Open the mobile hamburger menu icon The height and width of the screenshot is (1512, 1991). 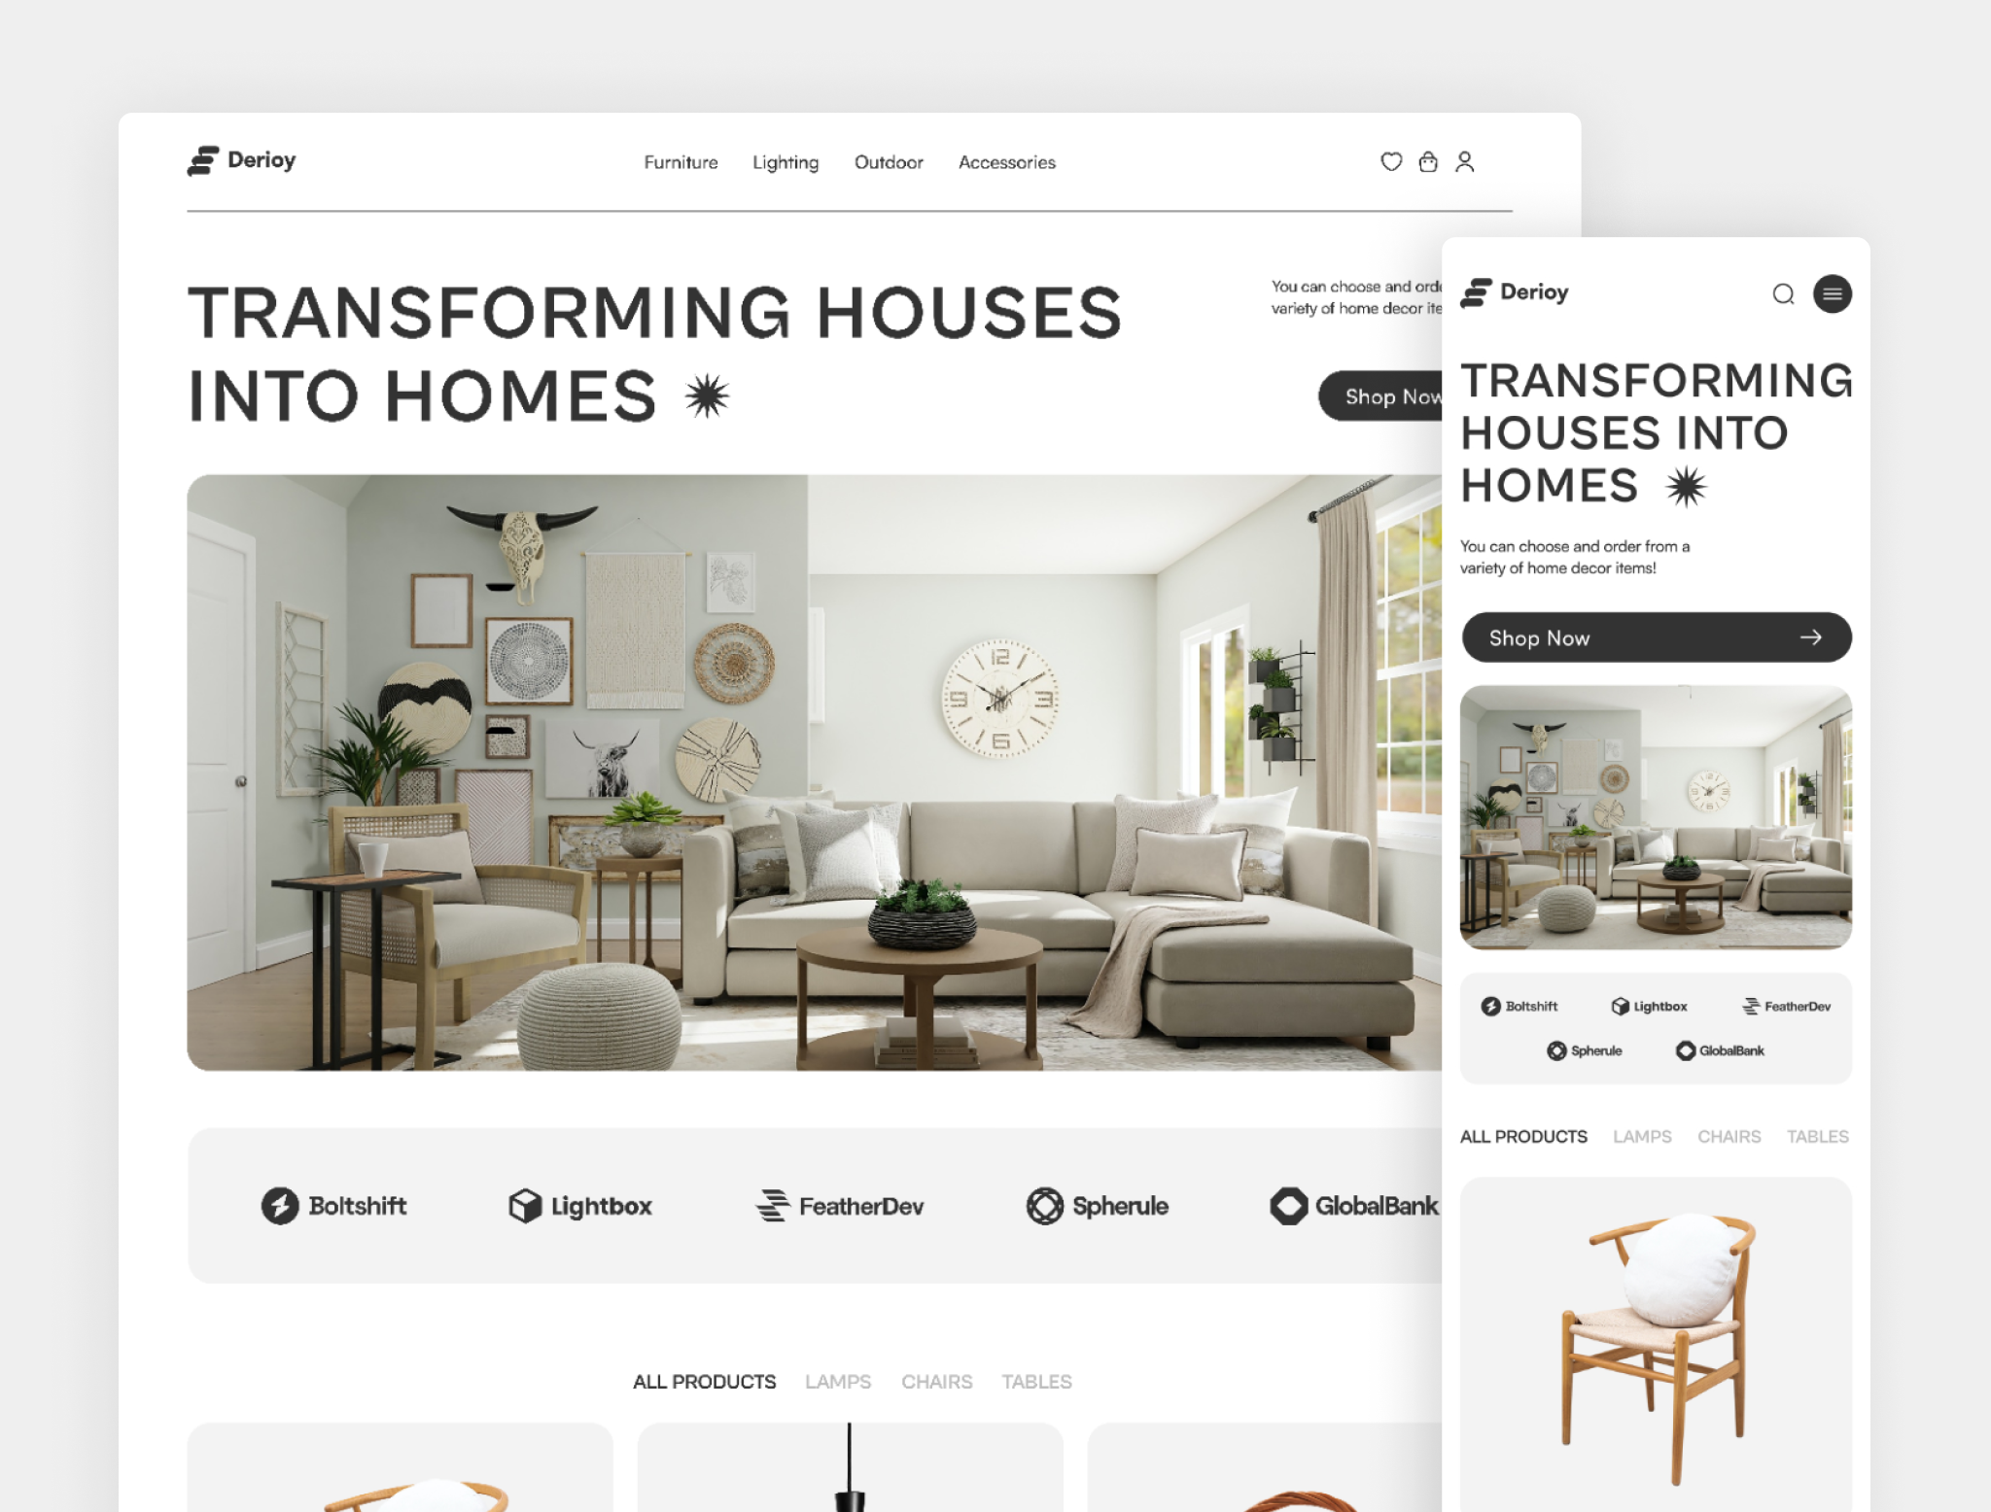coord(1833,293)
